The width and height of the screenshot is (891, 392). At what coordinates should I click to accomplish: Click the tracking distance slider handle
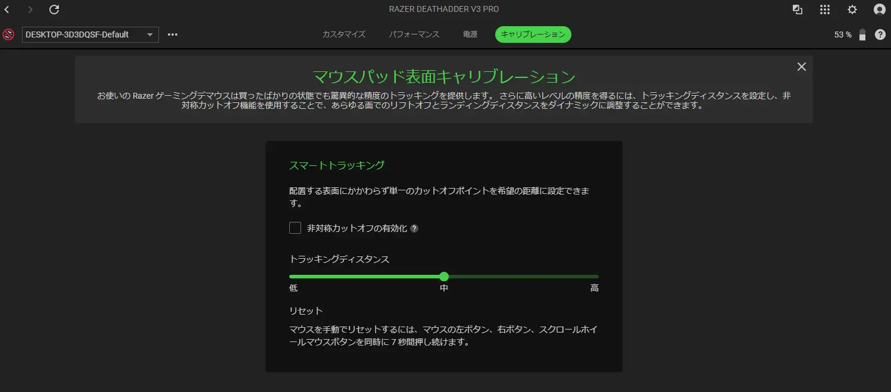(444, 277)
